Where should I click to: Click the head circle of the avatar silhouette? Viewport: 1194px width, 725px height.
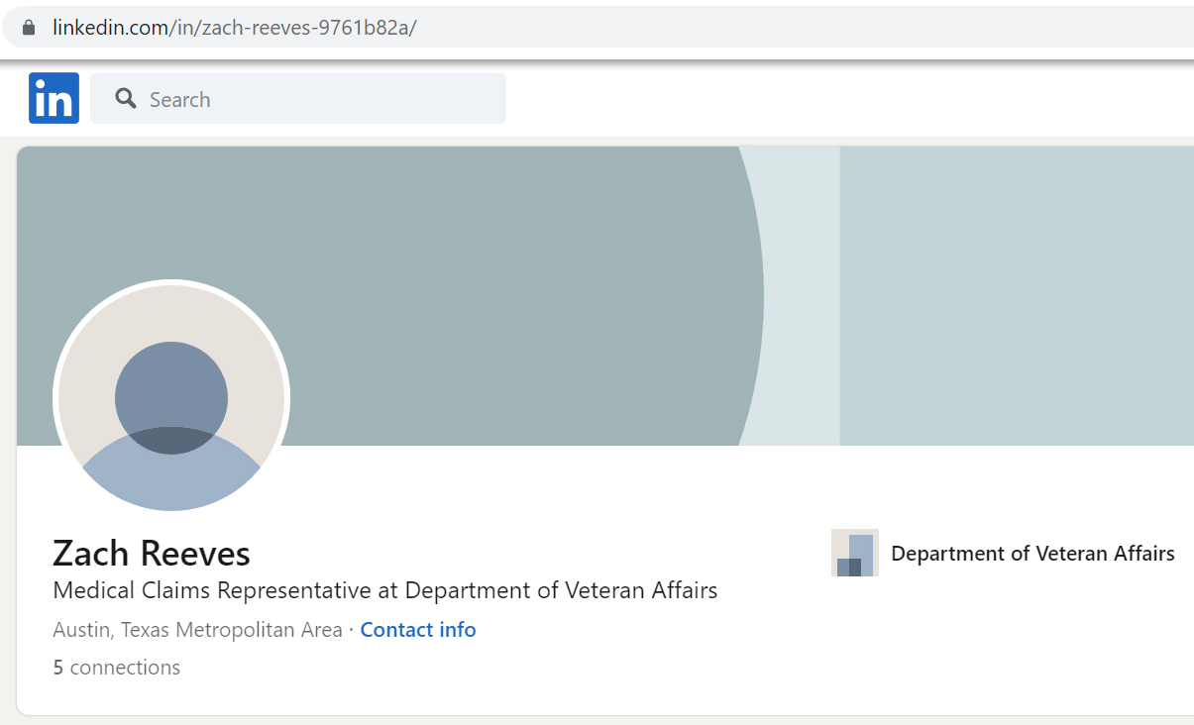[x=171, y=386]
